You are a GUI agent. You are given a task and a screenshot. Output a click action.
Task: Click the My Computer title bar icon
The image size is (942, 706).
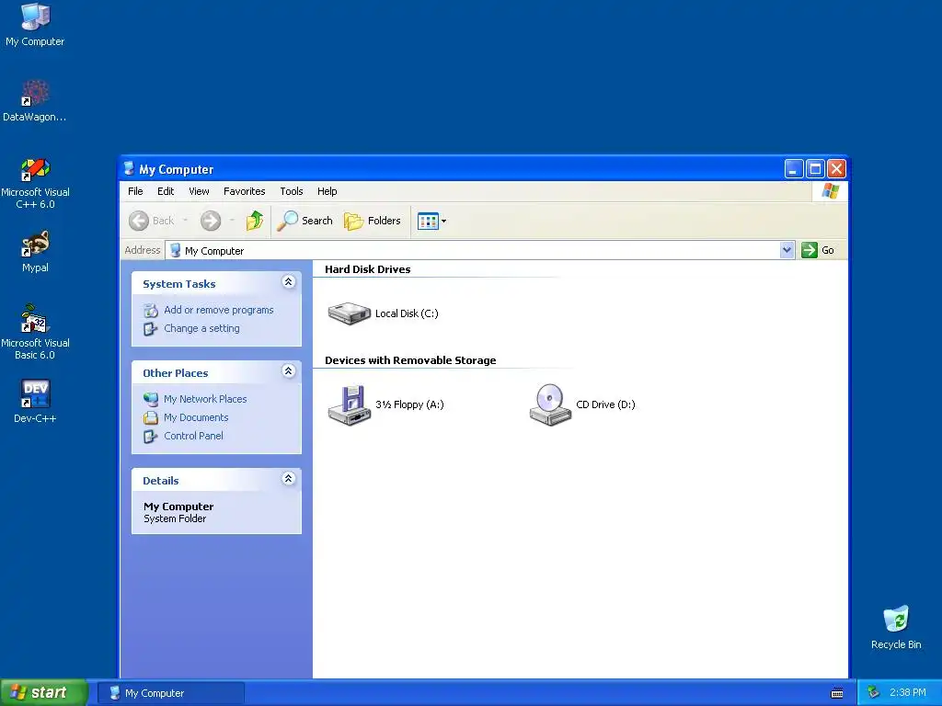click(129, 169)
